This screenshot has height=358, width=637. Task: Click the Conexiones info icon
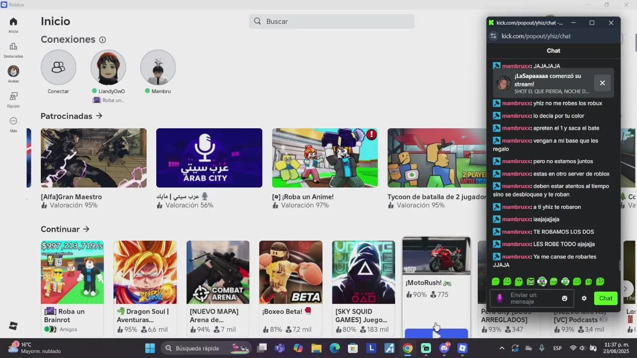coord(103,40)
